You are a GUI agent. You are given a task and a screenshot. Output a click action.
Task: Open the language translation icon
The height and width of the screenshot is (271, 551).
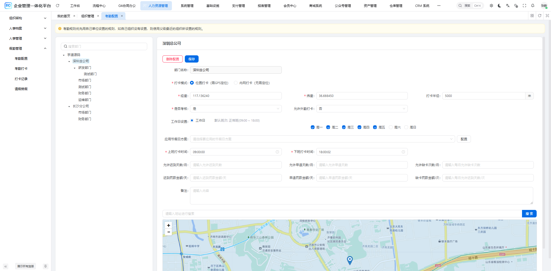tap(508, 6)
